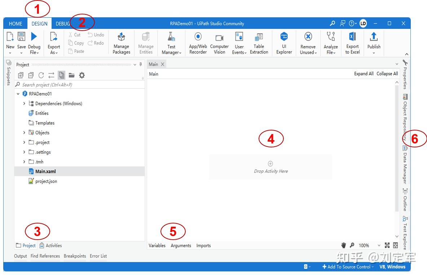Click the Save icon in ribbon

click(x=21, y=36)
